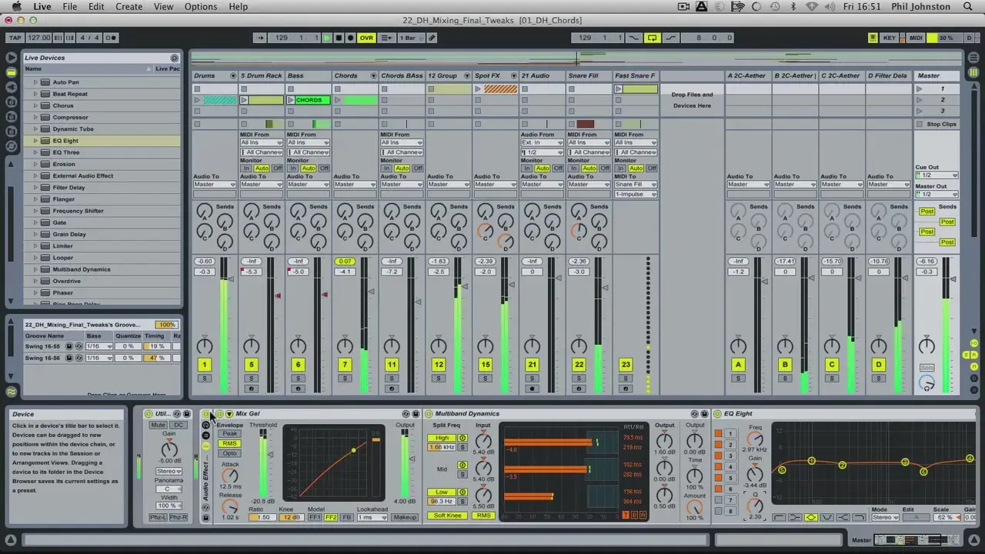Open the Create menu

129,6
